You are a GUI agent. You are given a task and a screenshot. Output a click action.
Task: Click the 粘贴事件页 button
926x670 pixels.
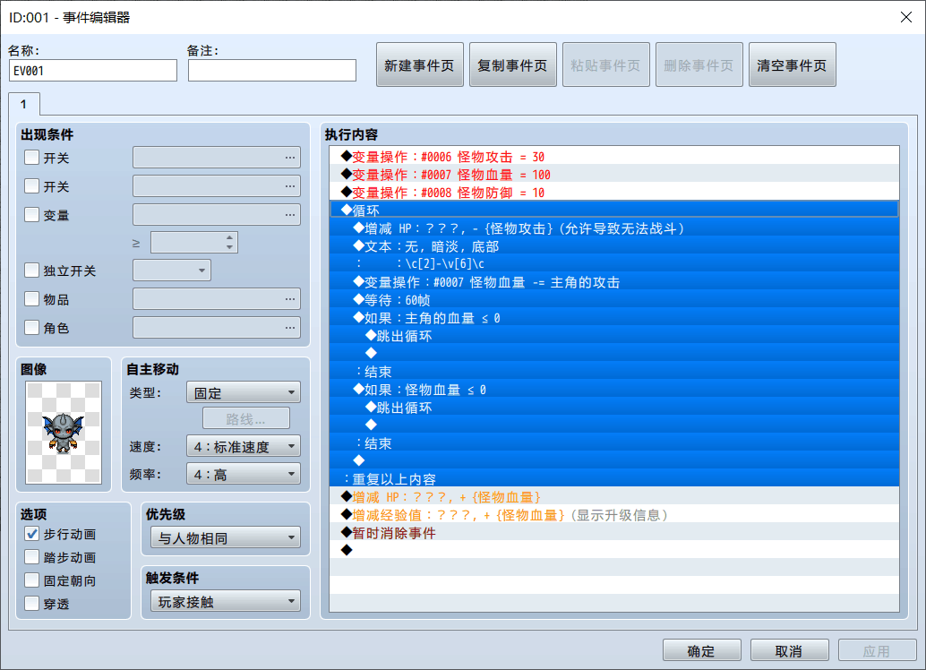(x=606, y=65)
